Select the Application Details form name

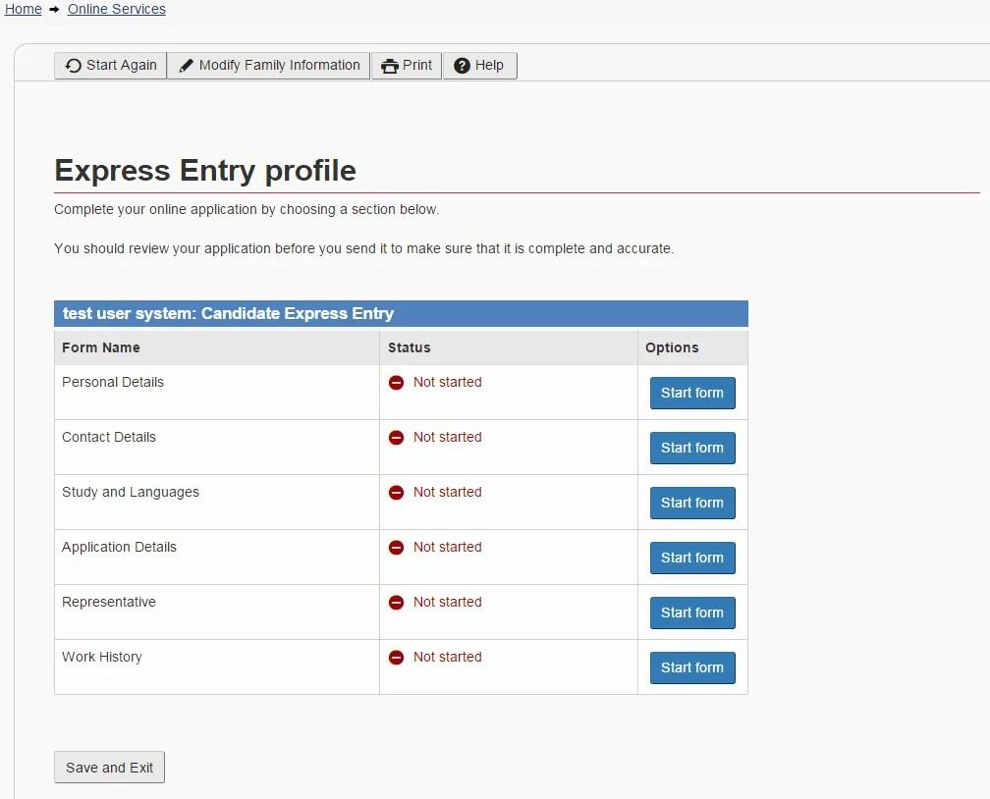[120, 547]
